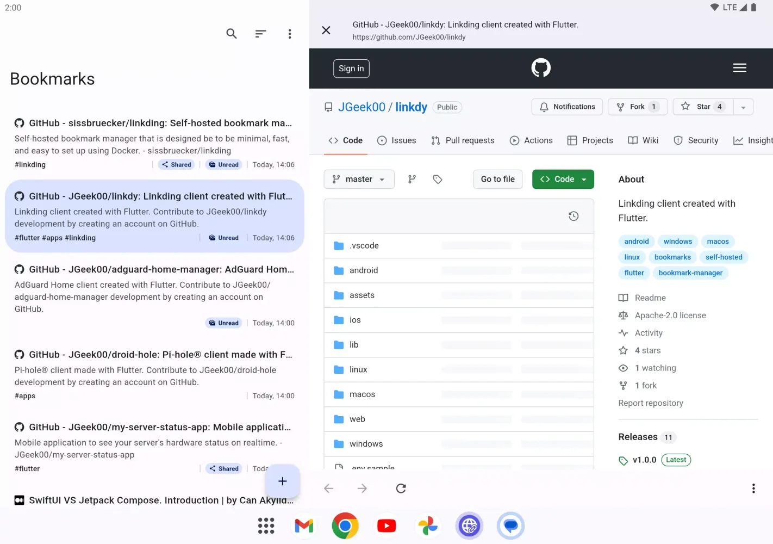Screen dimensions: 773x544
Task: Launch Gmail from the taskbar
Action: click(304, 526)
